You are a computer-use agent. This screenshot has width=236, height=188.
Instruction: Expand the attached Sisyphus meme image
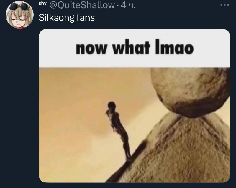(135, 106)
